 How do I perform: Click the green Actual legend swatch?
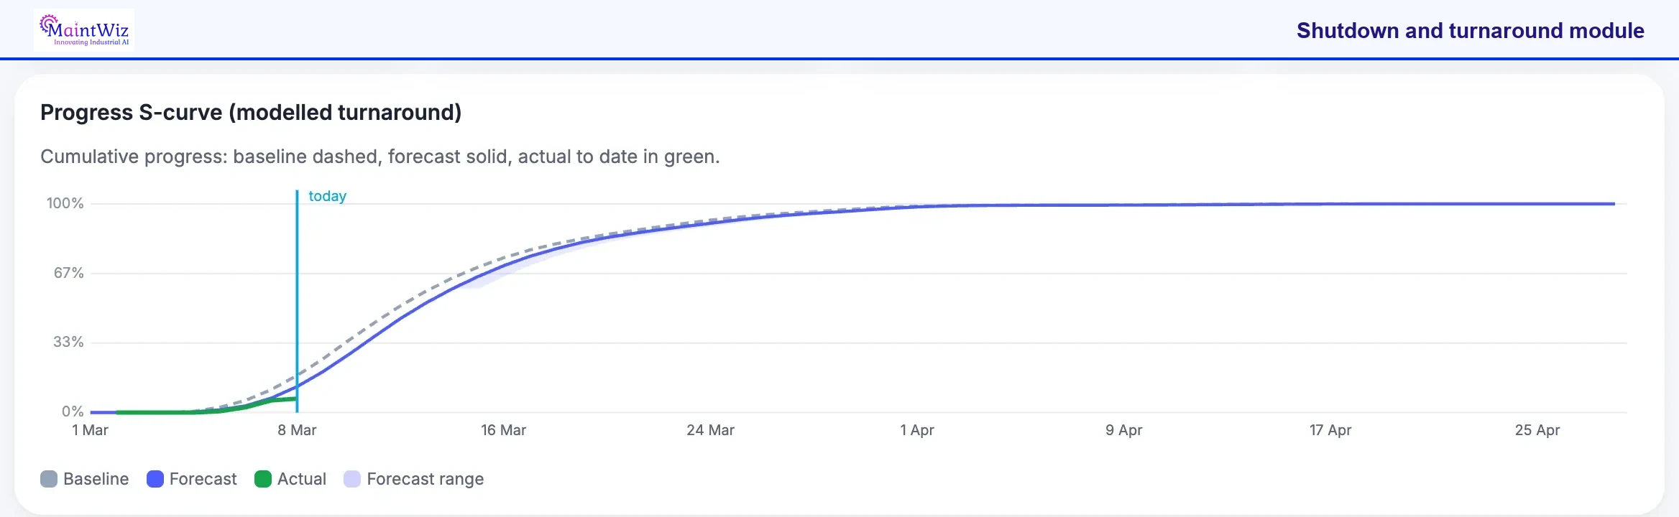pyautogui.click(x=263, y=479)
